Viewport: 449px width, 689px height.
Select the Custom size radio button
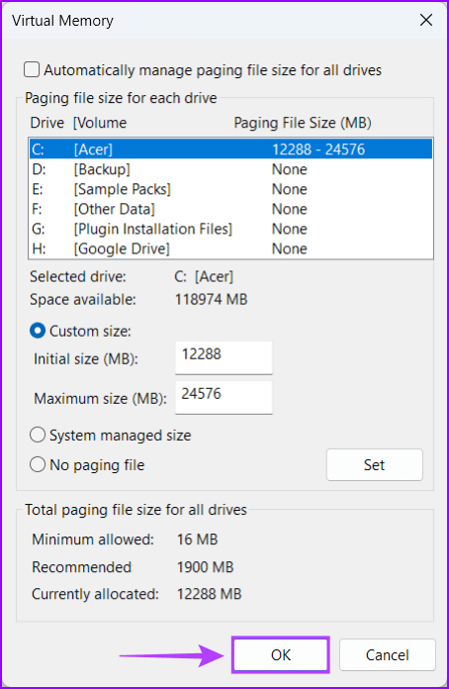point(38,331)
